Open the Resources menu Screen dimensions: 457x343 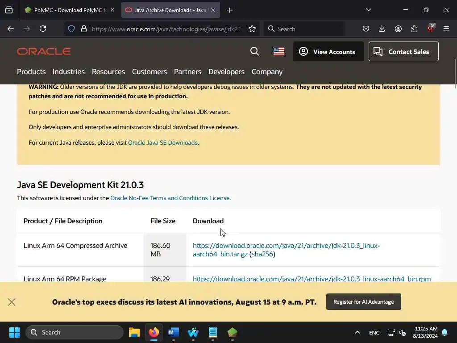point(108,72)
